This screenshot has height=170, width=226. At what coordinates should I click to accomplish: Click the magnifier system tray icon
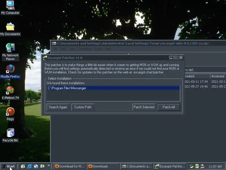point(197,166)
